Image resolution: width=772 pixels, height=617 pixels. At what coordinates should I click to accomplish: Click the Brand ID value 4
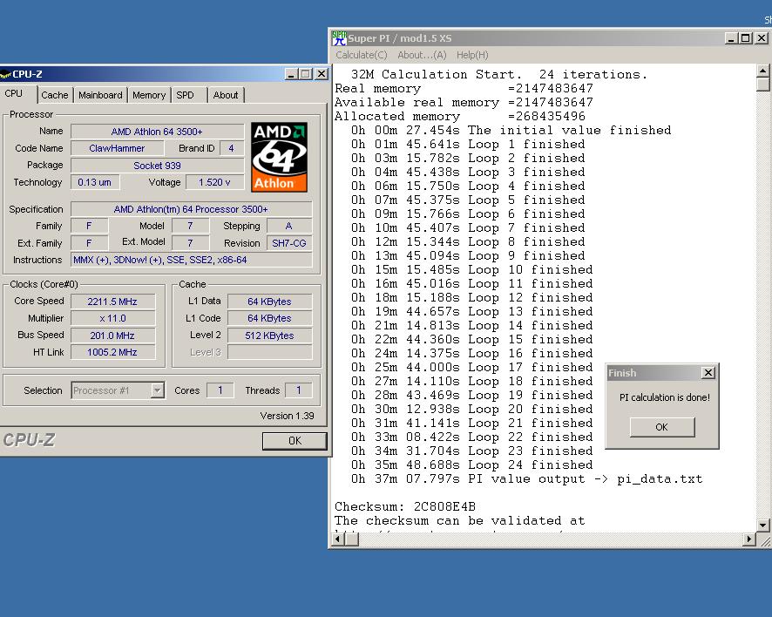click(232, 148)
